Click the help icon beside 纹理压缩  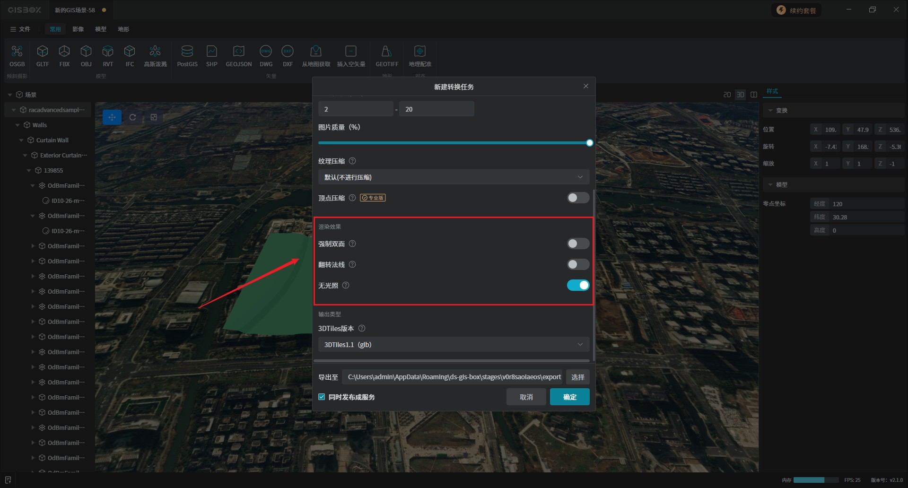tap(352, 161)
